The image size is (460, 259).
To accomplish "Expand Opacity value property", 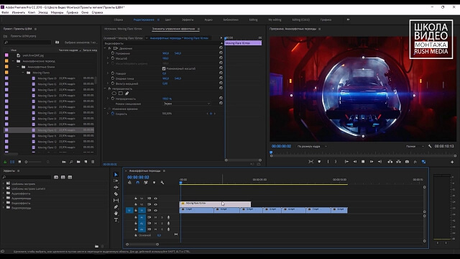I will pyautogui.click(x=108, y=99).
